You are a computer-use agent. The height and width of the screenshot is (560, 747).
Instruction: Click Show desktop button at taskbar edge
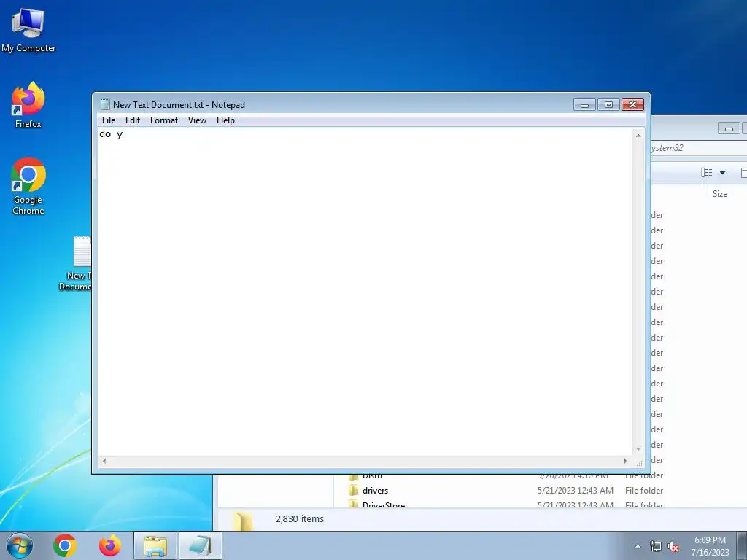(x=742, y=545)
